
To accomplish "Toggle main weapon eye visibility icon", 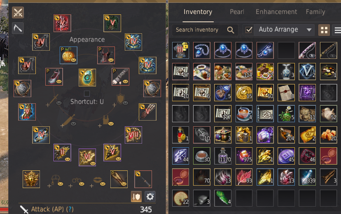I will tap(59, 103).
